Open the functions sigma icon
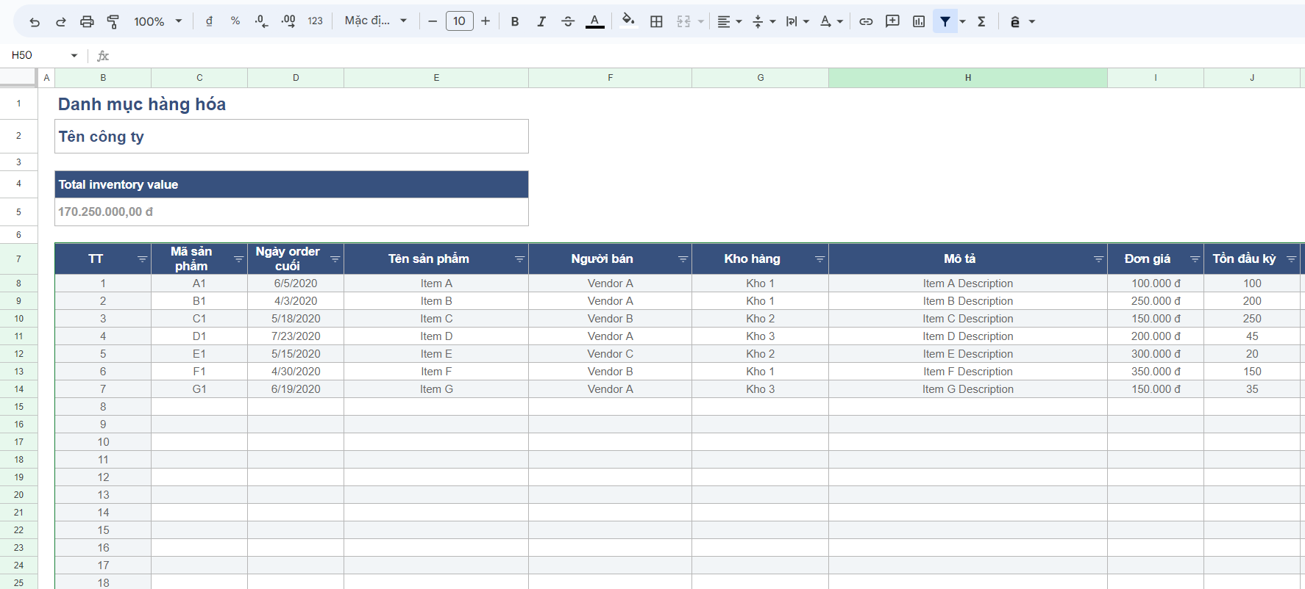 click(981, 21)
